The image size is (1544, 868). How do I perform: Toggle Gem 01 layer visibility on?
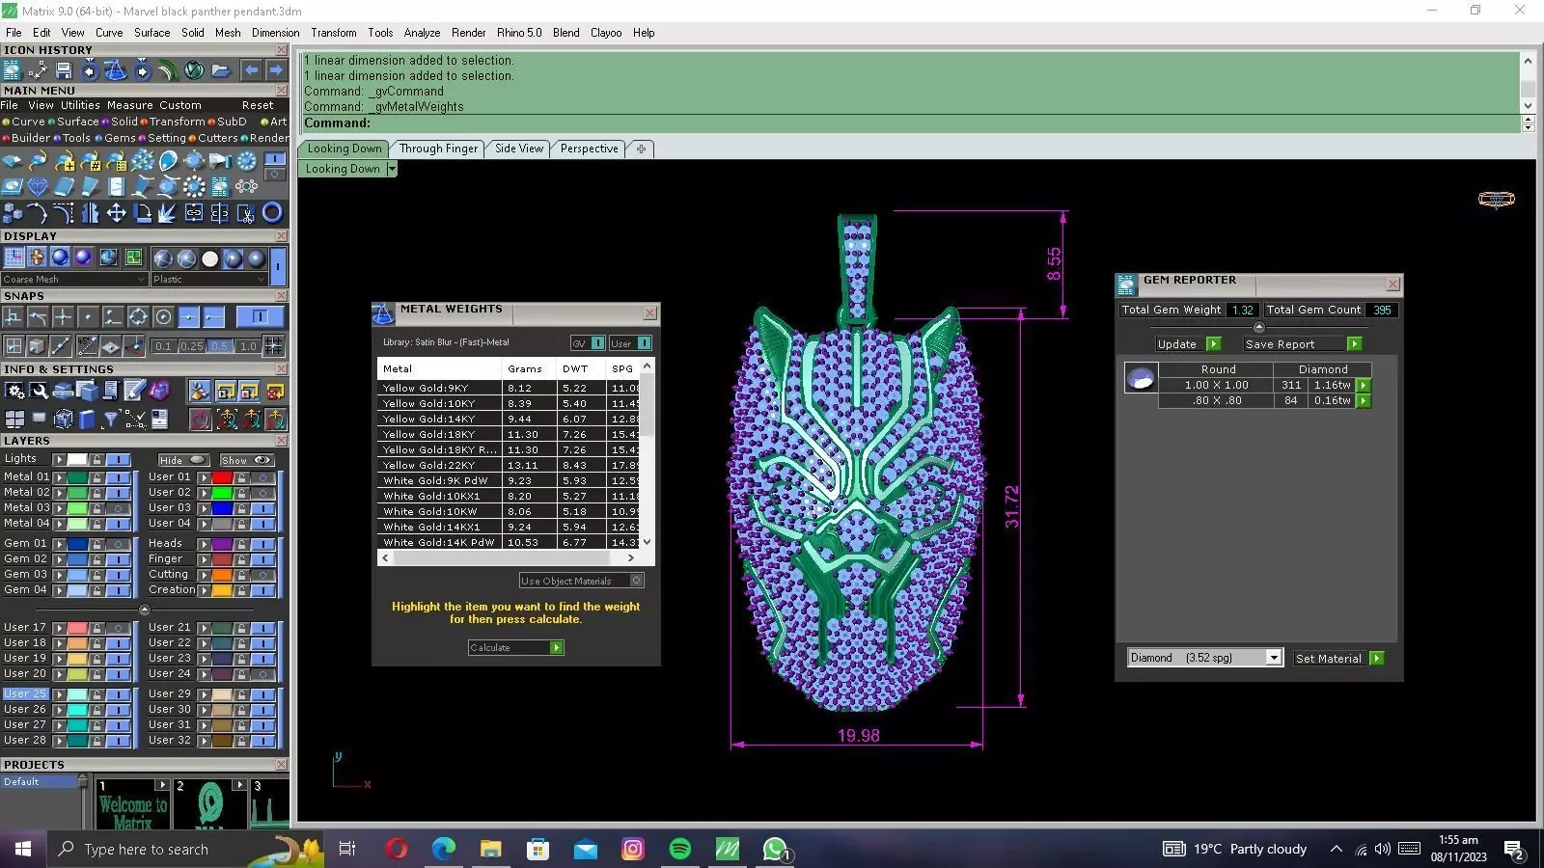tap(118, 544)
